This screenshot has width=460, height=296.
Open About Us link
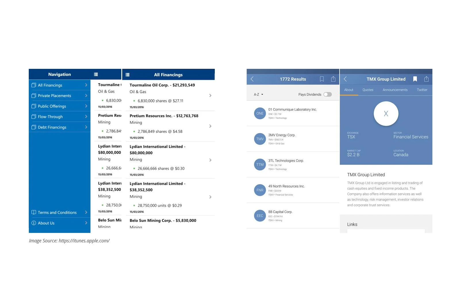coord(60,223)
